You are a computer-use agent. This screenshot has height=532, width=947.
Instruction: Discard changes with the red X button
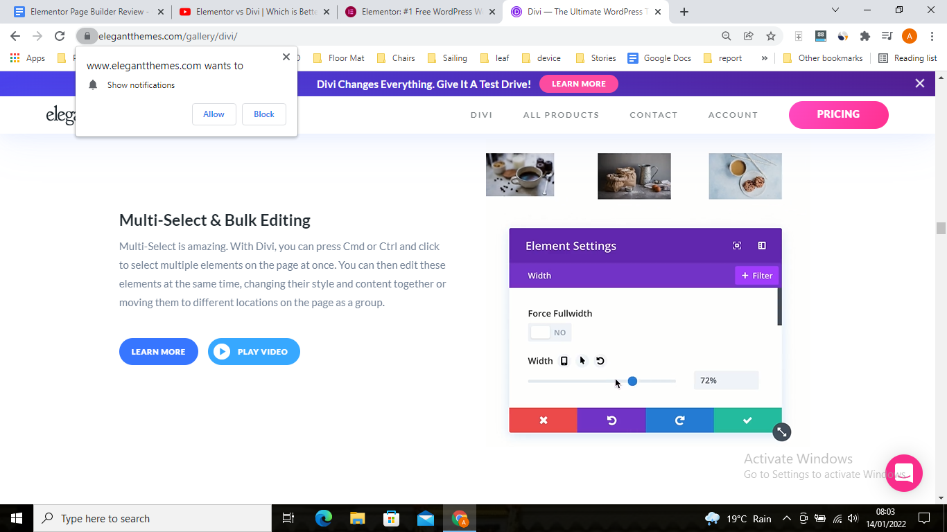(544, 420)
